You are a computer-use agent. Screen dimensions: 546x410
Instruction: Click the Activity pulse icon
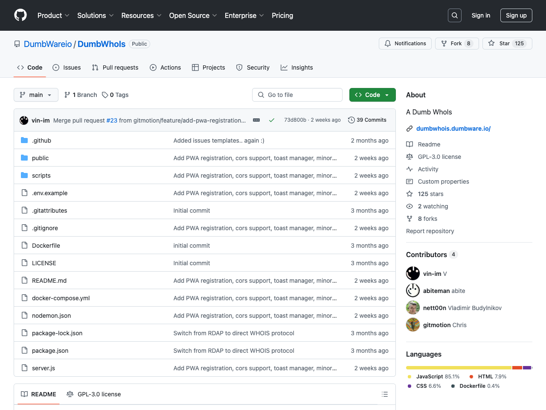(x=409, y=169)
